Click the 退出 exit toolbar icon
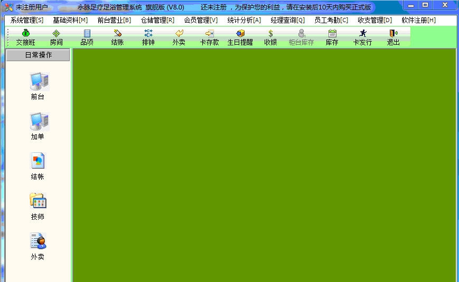The height and width of the screenshot is (282, 459). [x=393, y=37]
